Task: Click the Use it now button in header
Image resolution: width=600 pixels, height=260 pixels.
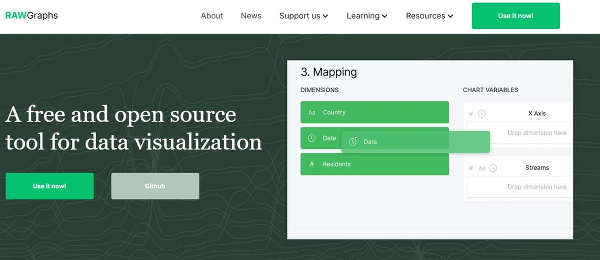Action: pos(515,16)
